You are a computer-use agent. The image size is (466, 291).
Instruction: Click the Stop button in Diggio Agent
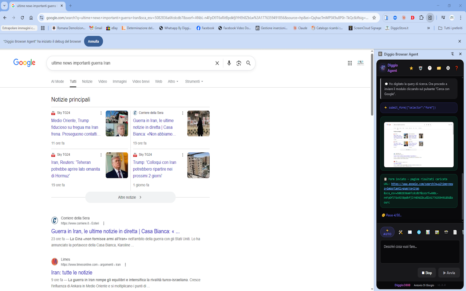[x=427, y=273]
